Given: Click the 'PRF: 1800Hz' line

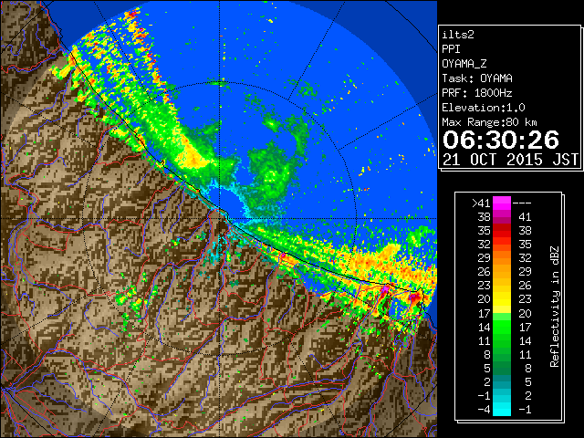Looking at the screenshot, I should pos(476,93).
